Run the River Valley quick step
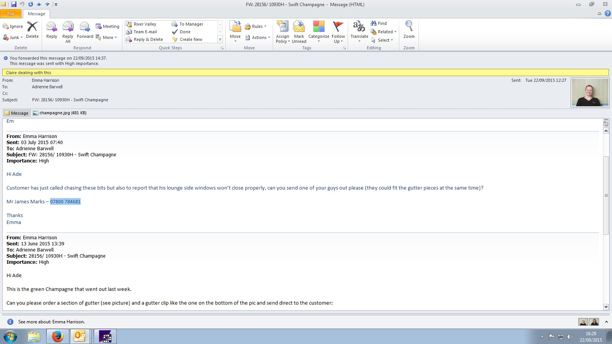The width and height of the screenshot is (612, 344). [141, 24]
